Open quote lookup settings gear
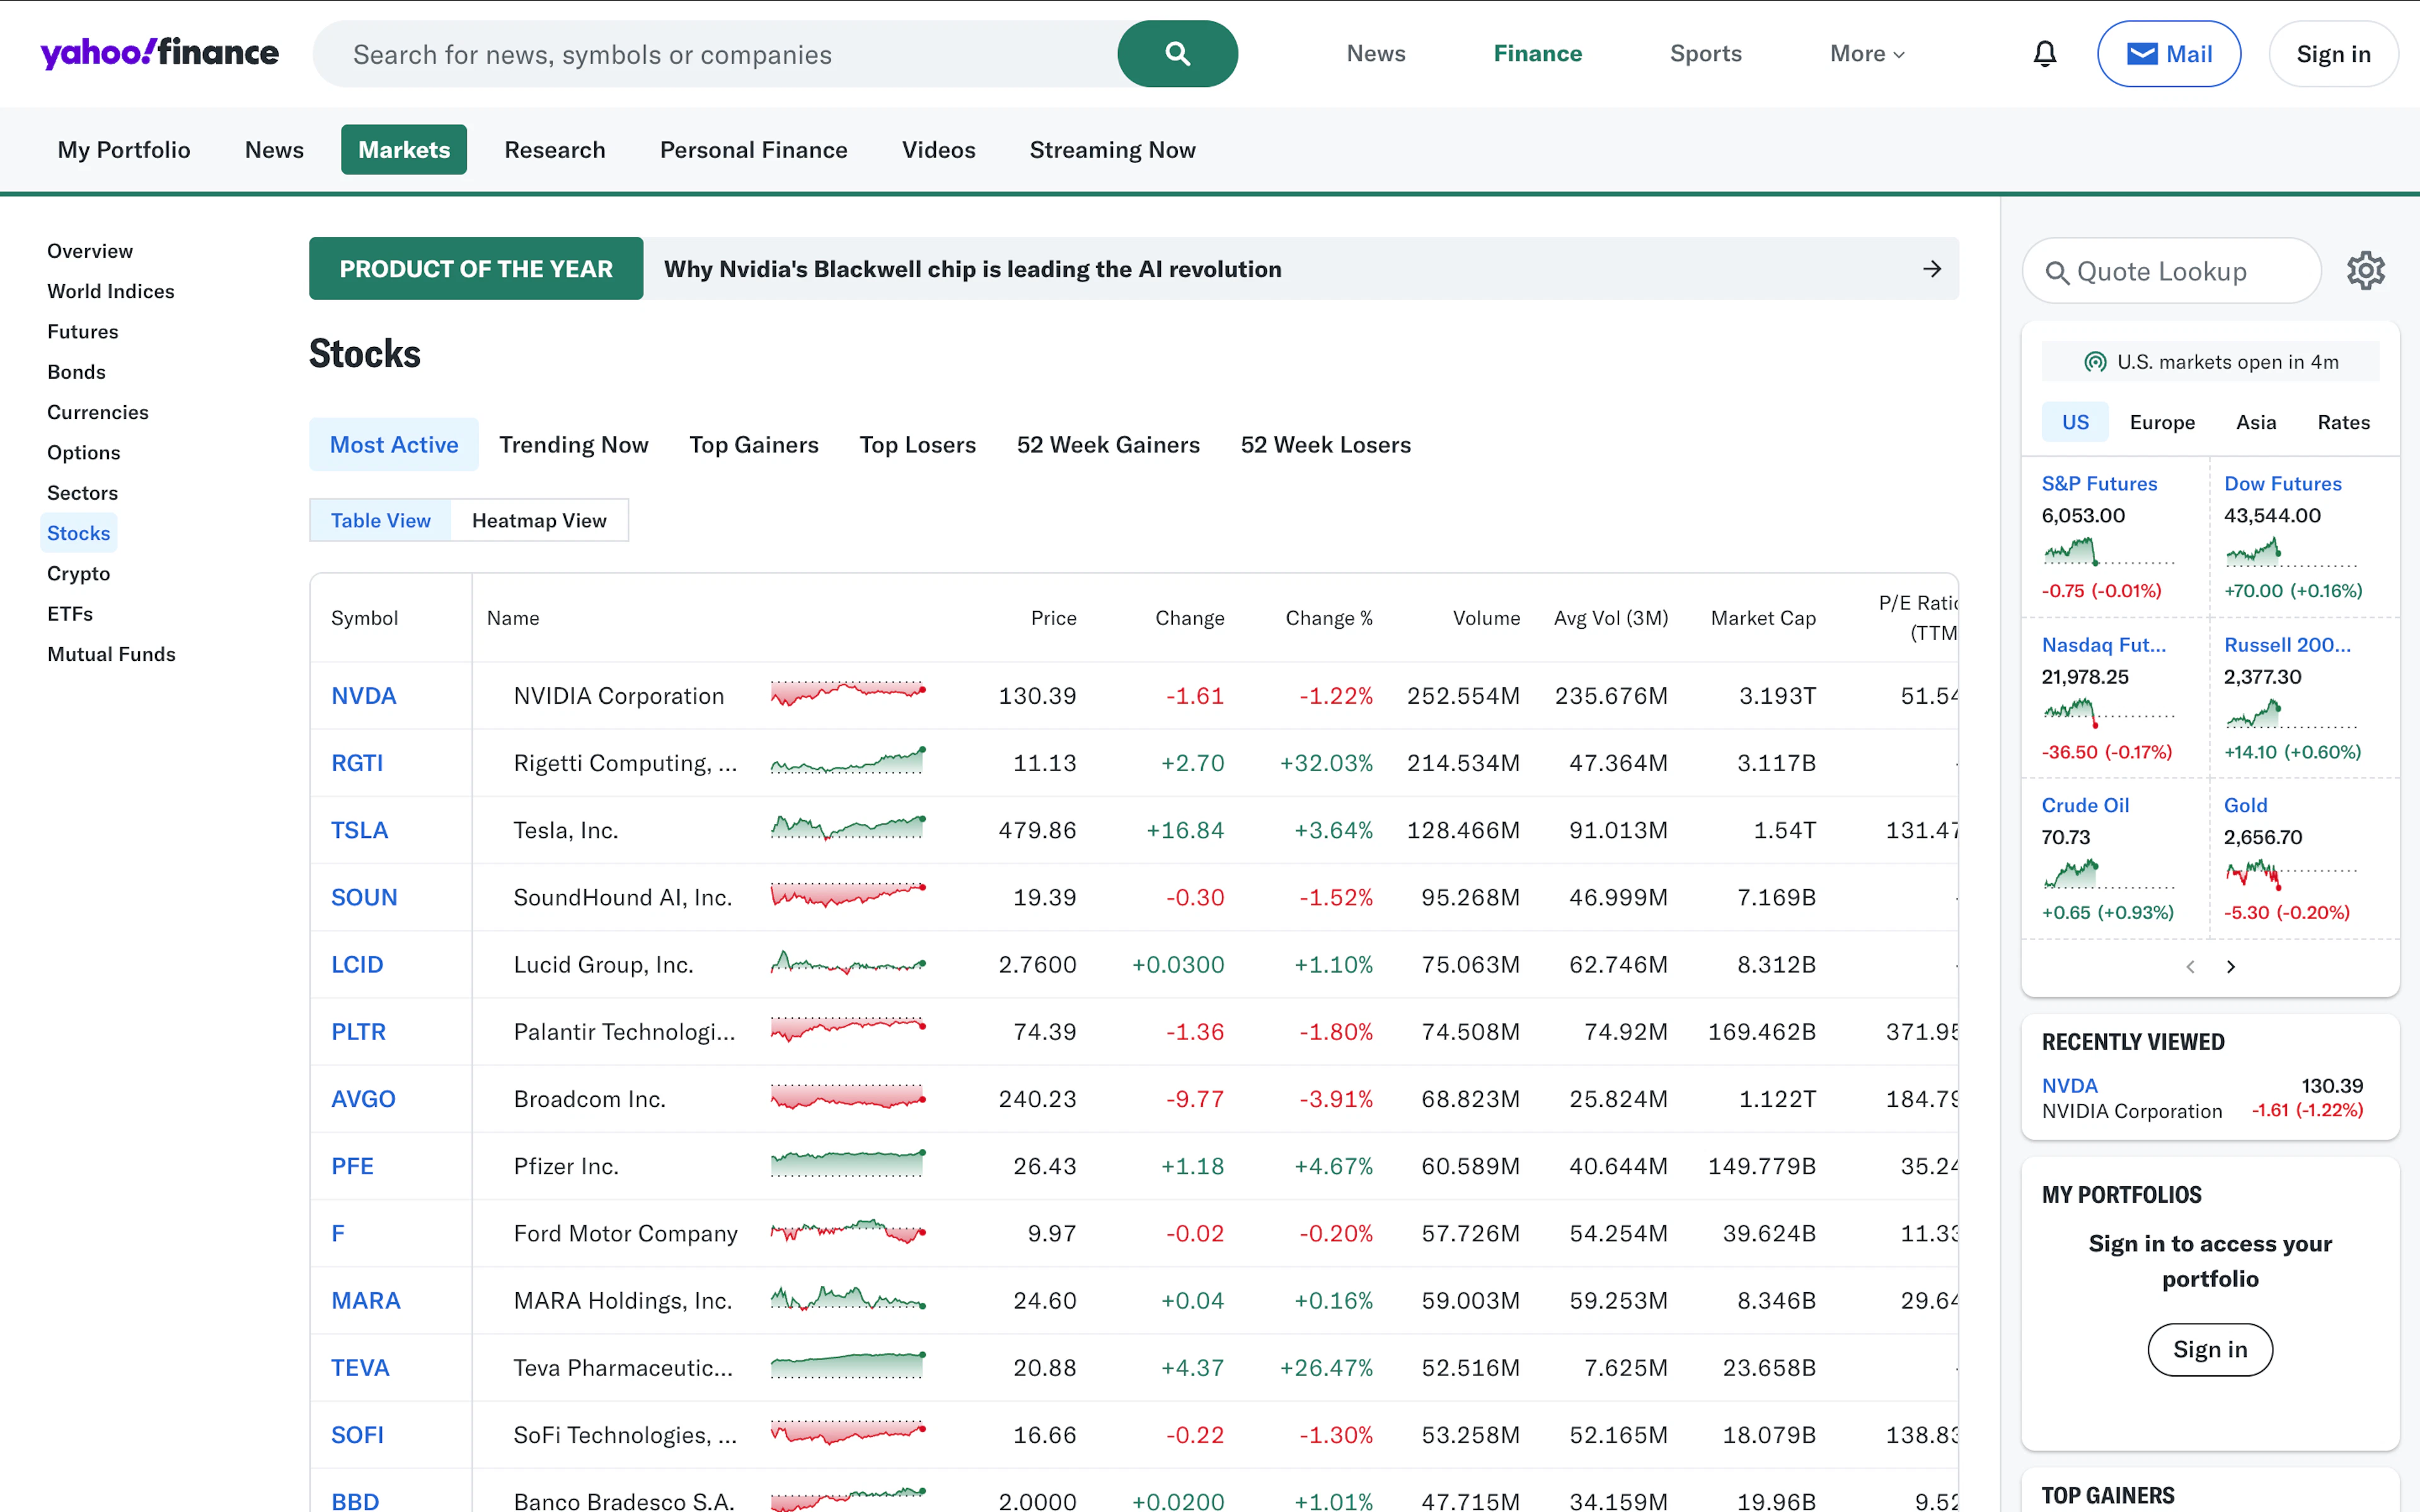The width and height of the screenshot is (2420, 1512). coord(2365,271)
